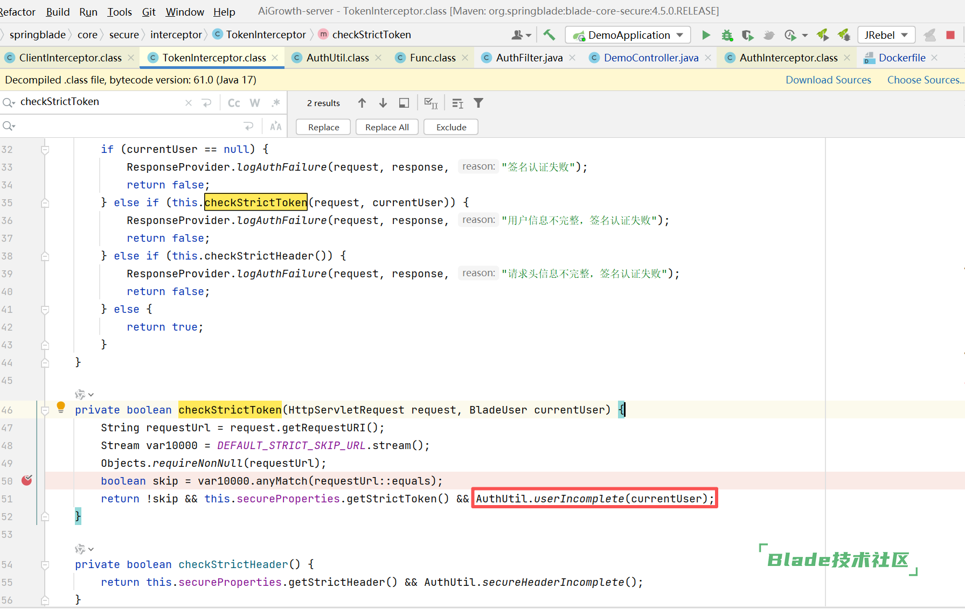The height and width of the screenshot is (609, 965).
Task: Open the user account dropdown
Action: 520,35
